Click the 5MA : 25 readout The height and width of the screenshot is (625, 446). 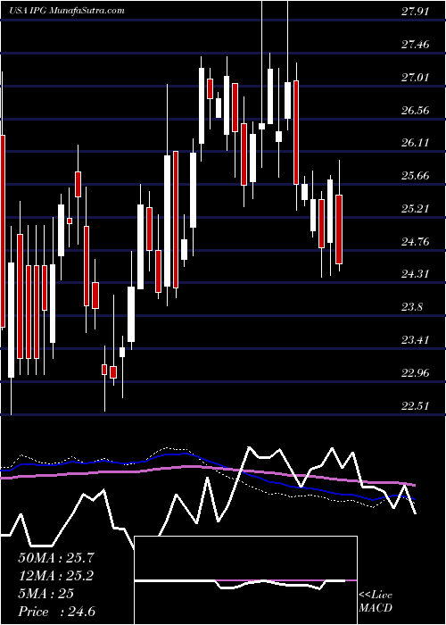pyautogui.click(x=45, y=594)
